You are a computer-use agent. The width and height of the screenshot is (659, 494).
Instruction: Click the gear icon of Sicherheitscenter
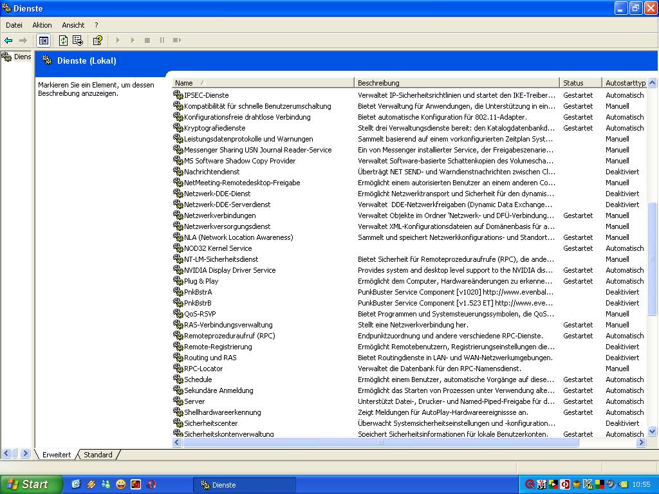tap(178, 423)
